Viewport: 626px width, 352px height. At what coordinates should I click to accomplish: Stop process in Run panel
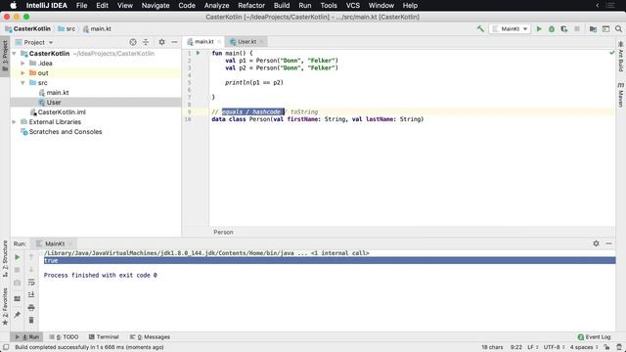pos(18,270)
